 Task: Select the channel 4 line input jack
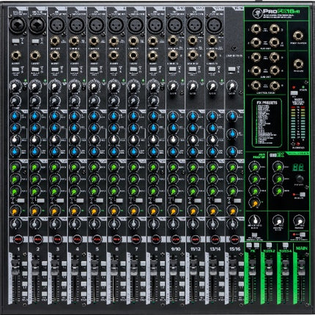(74, 41)
